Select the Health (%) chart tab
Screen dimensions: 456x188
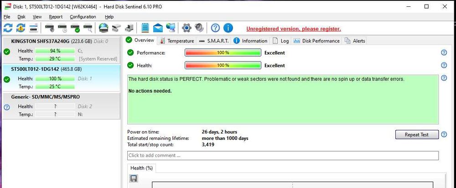(x=141, y=168)
